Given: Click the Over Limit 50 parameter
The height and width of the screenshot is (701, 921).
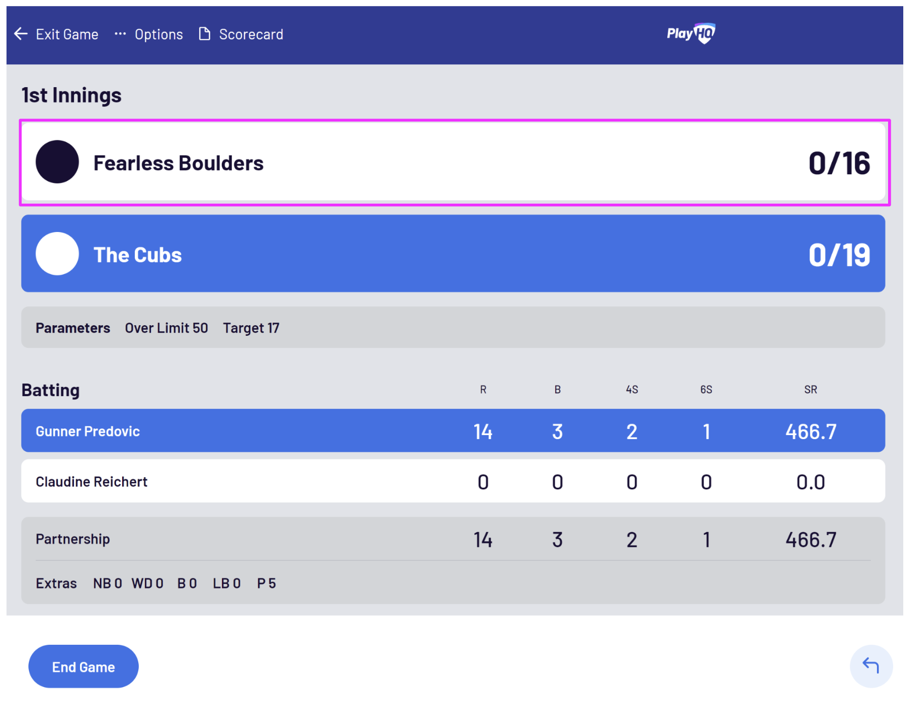Looking at the screenshot, I should tap(166, 328).
